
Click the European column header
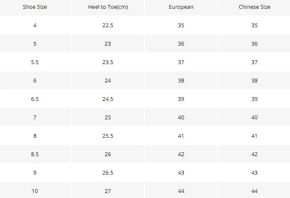point(181,7)
